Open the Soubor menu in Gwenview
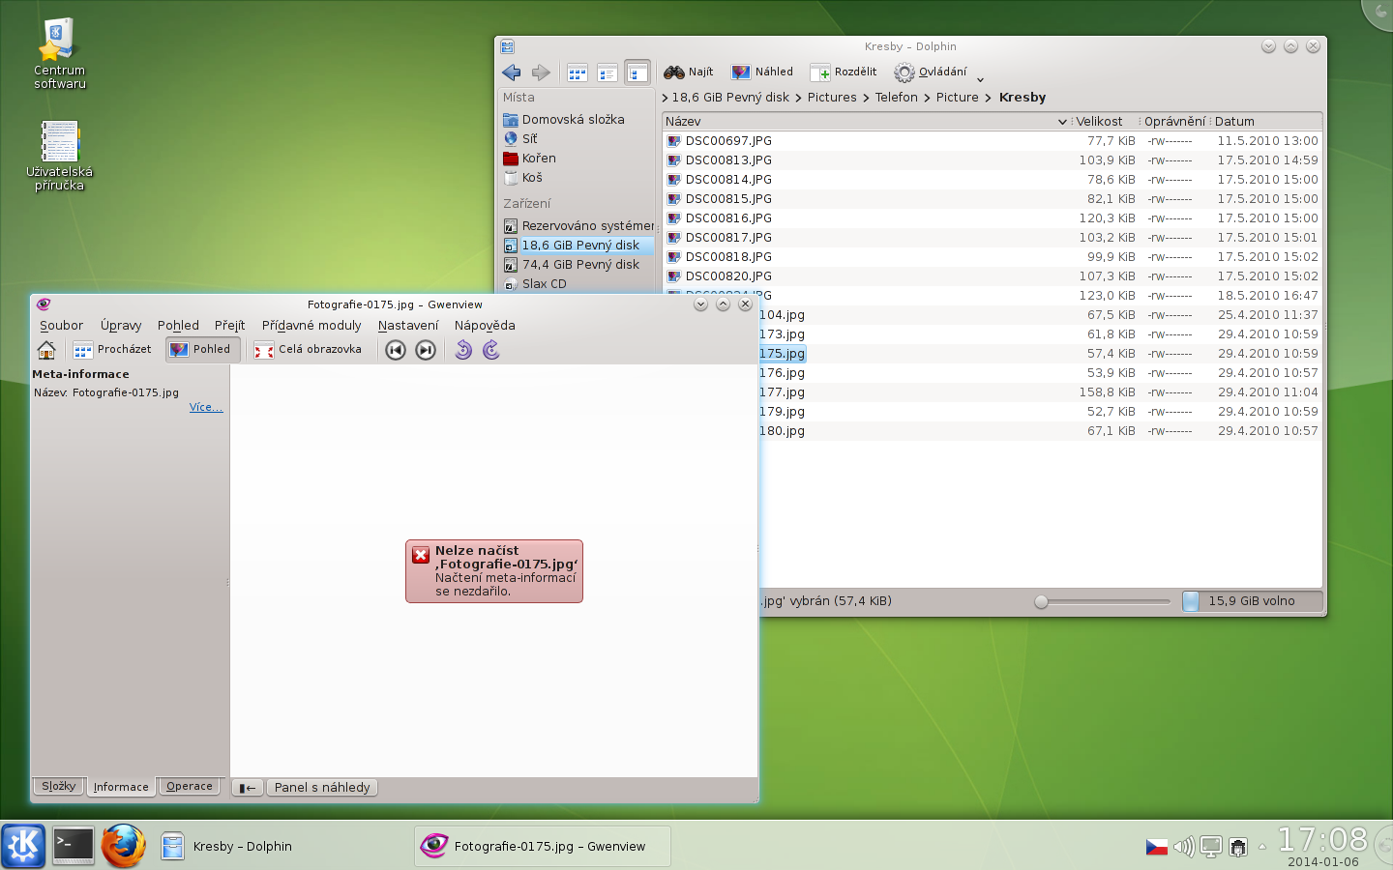This screenshot has width=1393, height=870. click(x=61, y=326)
